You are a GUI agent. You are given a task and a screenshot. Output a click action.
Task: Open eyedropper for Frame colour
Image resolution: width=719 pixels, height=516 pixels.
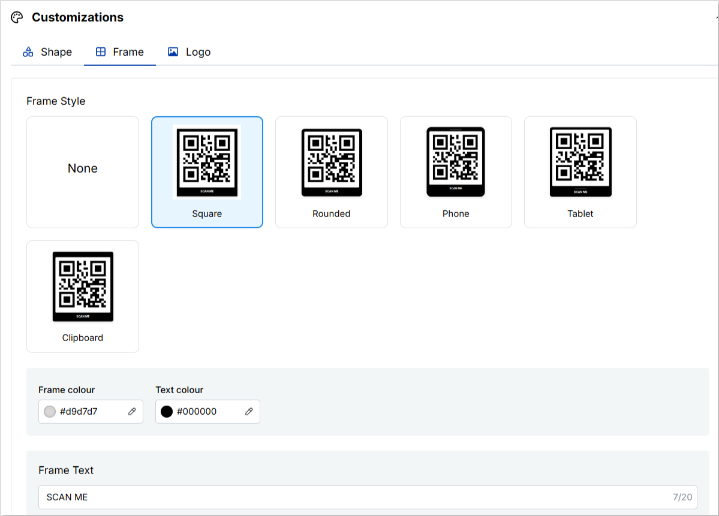pos(132,412)
